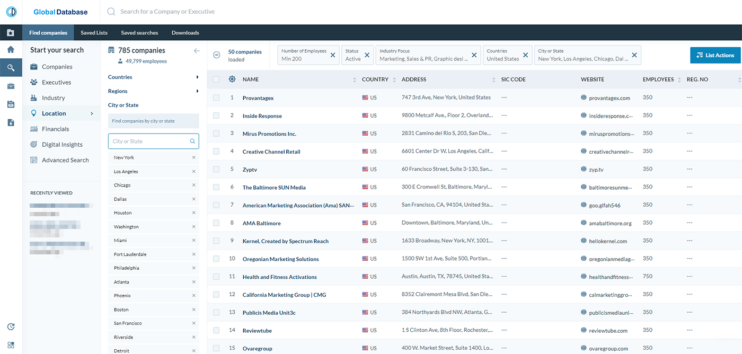Remove New York from city list
Viewport: 742px width, 354px height.
click(193, 157)
